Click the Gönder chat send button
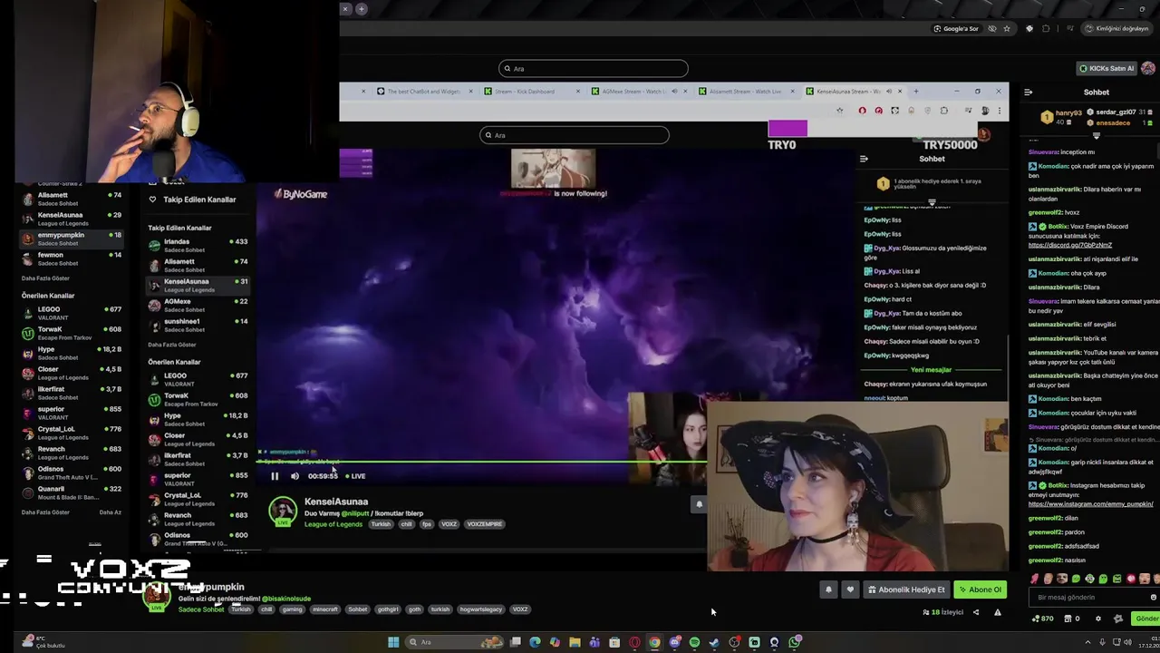 [1146, 619]
